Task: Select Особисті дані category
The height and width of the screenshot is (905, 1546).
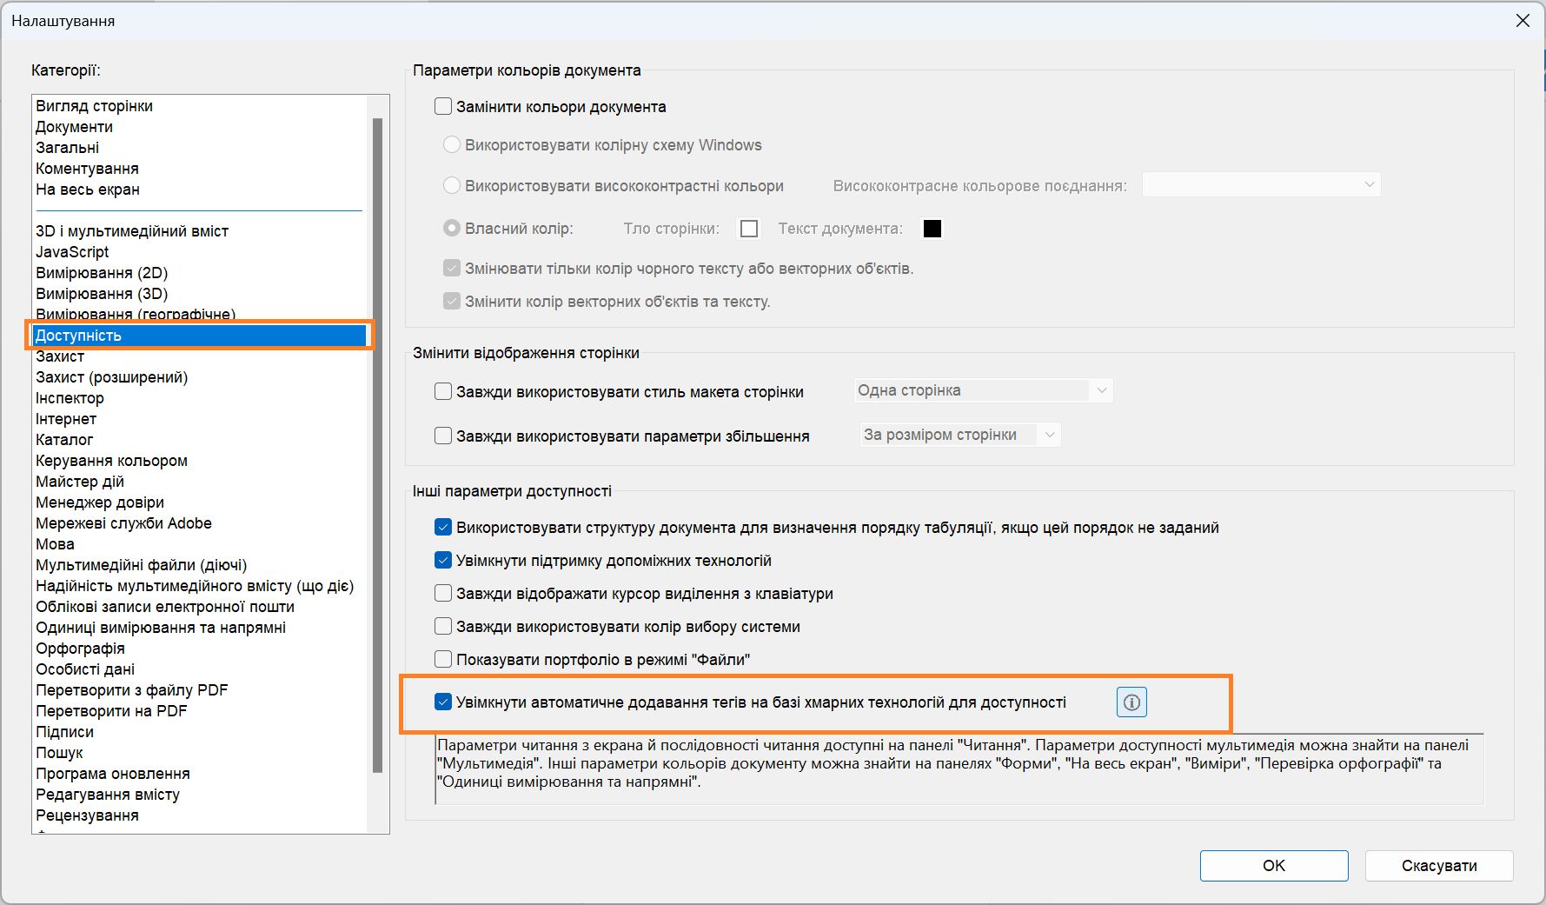Action: 199,669
